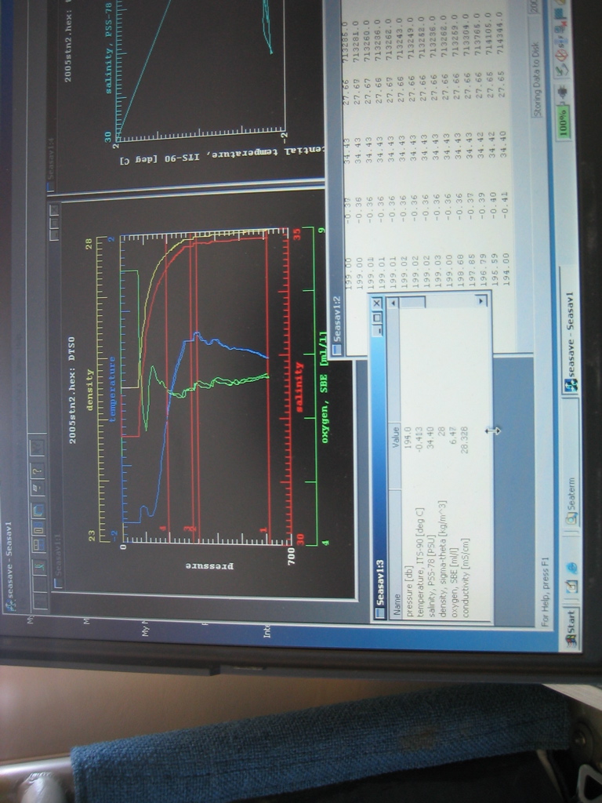Screen dimensions: 602x803
Task: Click the red 'salinity' axis label
Action: [x=299, y=387]
